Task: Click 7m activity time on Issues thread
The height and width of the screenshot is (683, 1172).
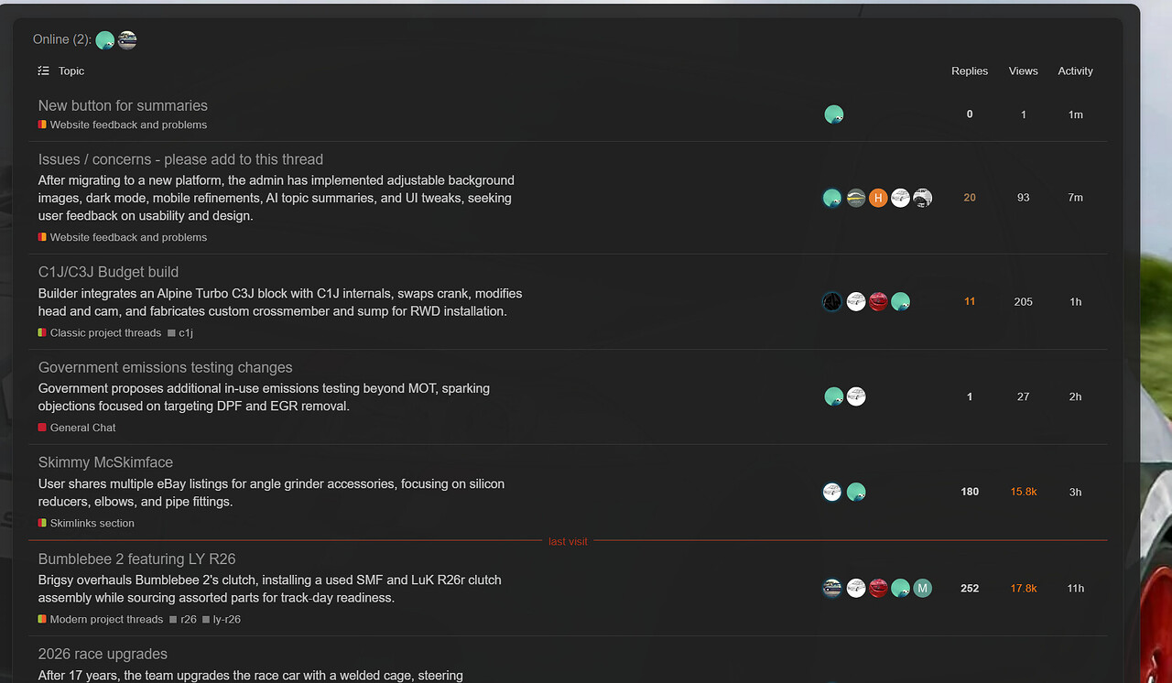Action: coord(1076,198)
